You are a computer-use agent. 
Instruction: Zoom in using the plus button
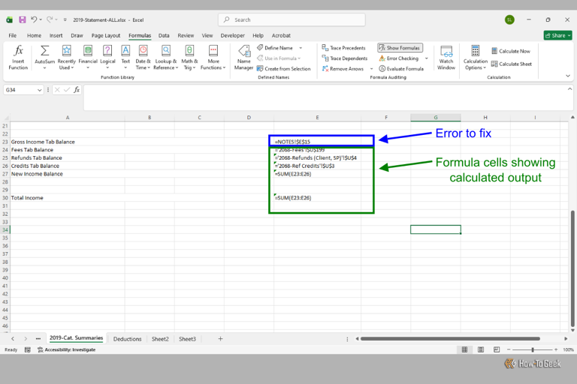point(556,349)
